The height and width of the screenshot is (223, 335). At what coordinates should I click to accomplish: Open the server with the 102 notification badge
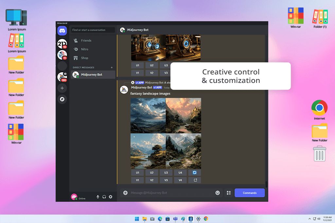pyautogui.click(x=62, y=77)
